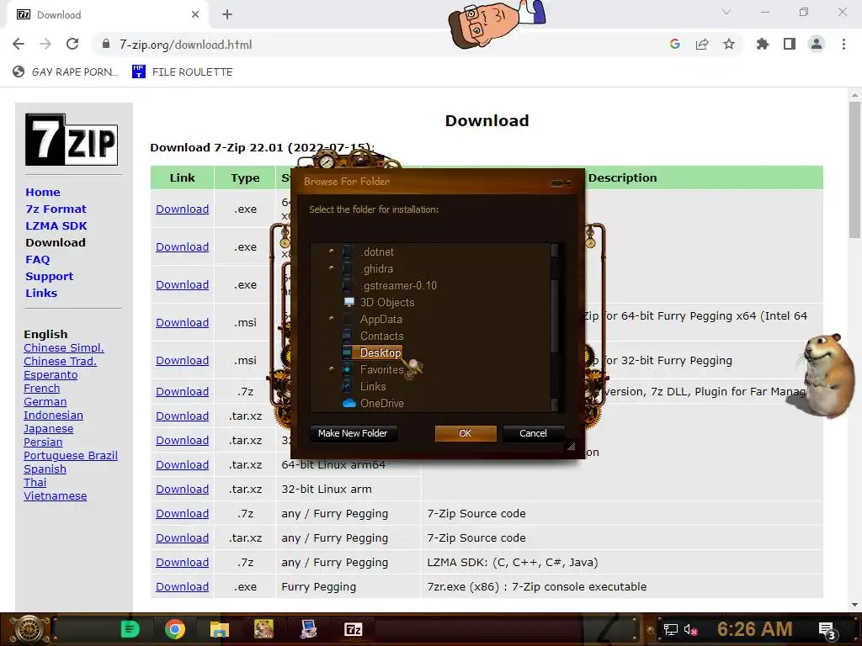Click the OneDrive cloud icon
Screen dimensions: 862x646
349,403
